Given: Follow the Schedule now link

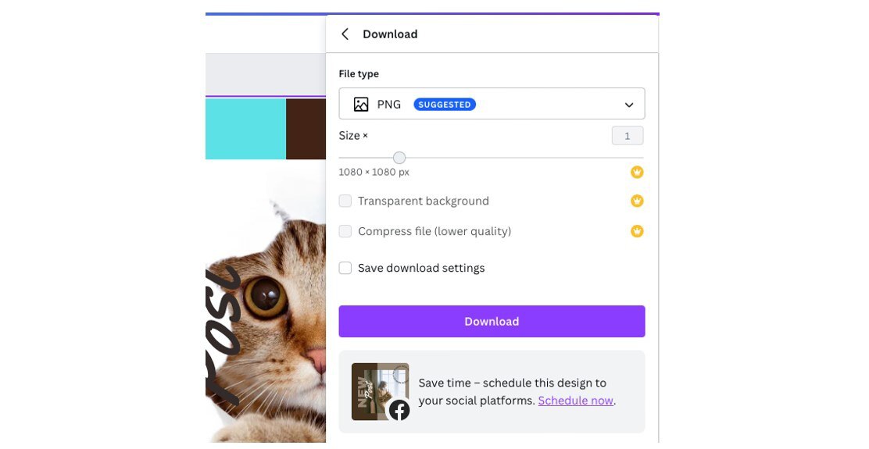Looking at the screenshot, I should [x=575, y=401].
